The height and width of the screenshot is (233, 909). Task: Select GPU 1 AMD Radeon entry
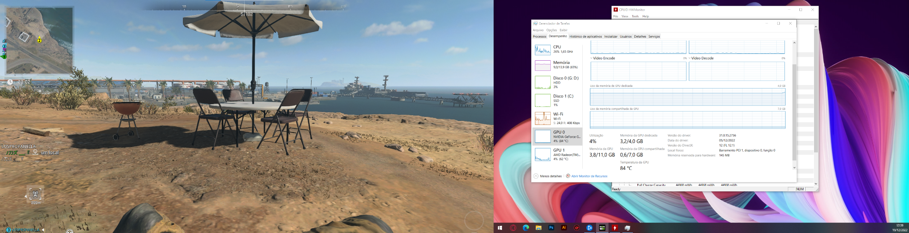tap(557, 155)
